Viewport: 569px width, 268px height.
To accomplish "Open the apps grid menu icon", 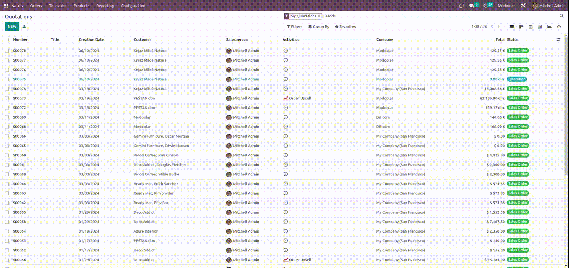I will [5, 6].
